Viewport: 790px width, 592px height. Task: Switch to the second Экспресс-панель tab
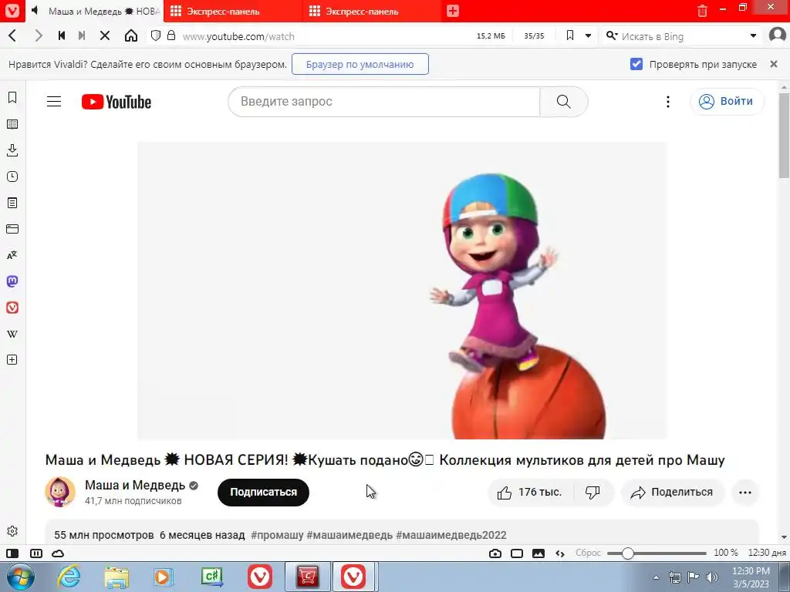[233, 11]
